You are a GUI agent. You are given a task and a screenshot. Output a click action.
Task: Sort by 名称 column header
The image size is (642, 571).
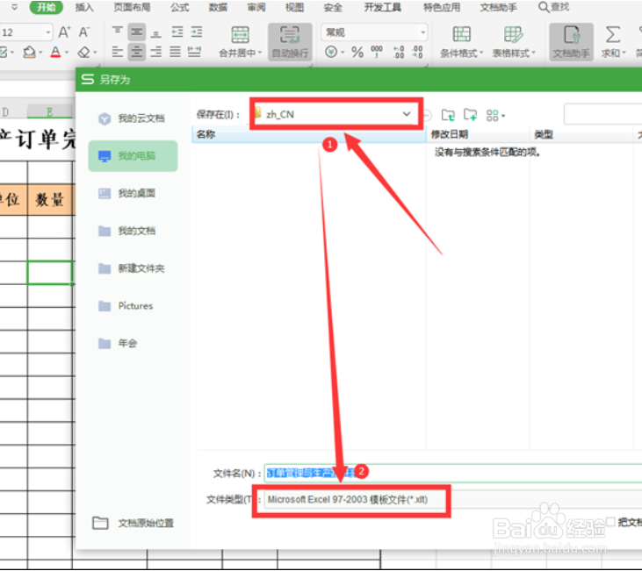click(309, 134)
